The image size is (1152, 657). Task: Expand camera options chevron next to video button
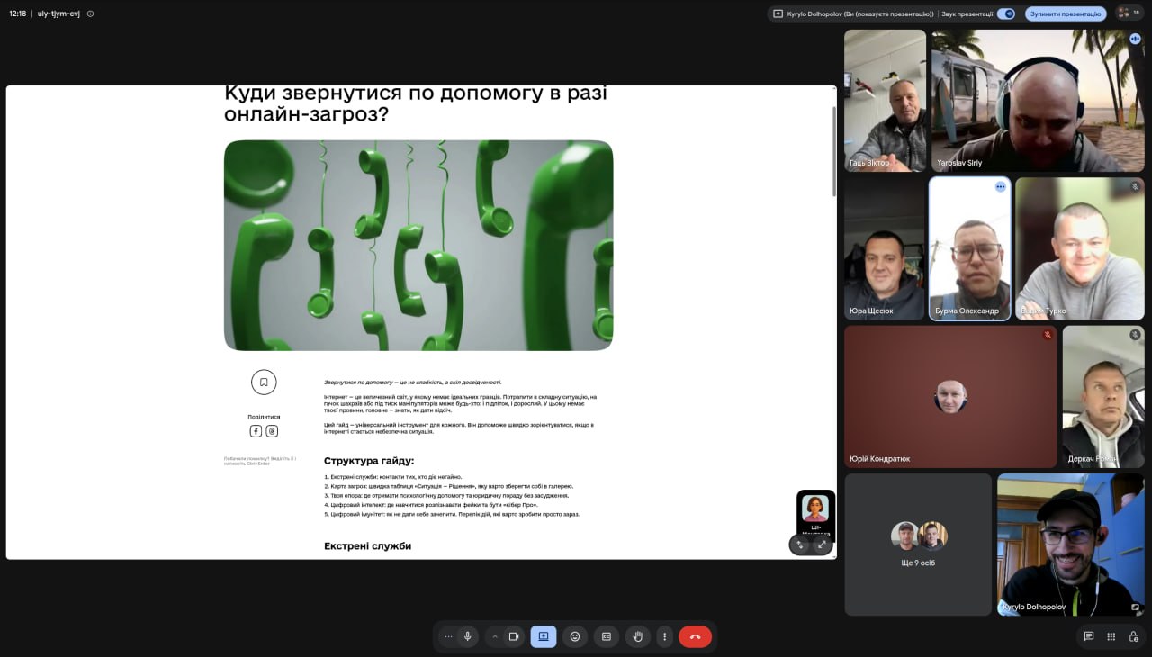(494, 636)
